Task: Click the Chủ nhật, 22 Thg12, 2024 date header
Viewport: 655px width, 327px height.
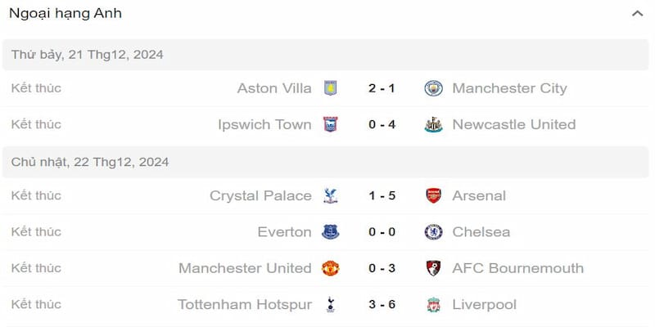Action: pos(90,162)
